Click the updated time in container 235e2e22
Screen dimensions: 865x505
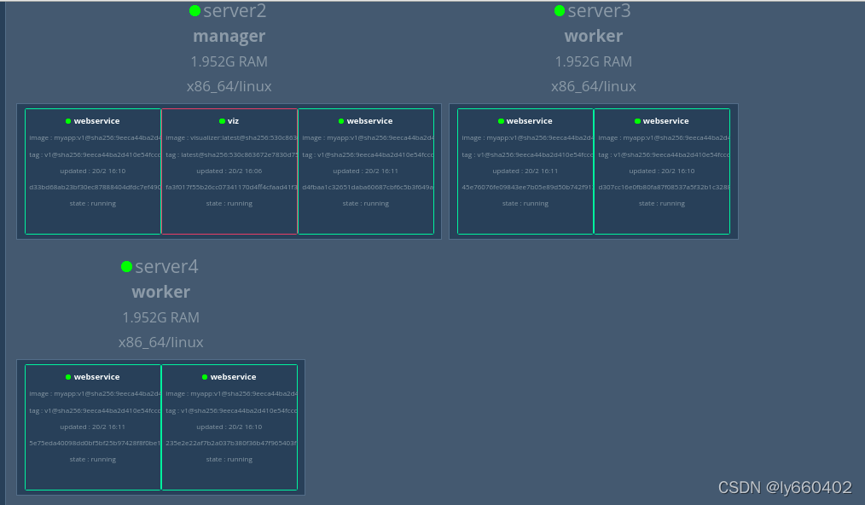tap(229, 427)
